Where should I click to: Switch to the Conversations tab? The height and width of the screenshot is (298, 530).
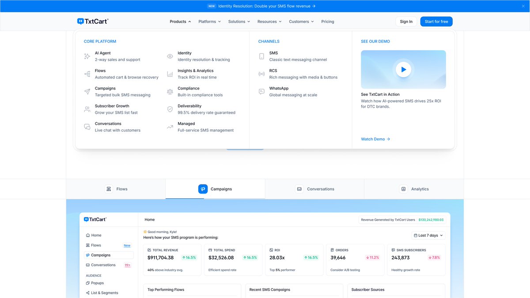pyautogui.click(x=314, y=189)
